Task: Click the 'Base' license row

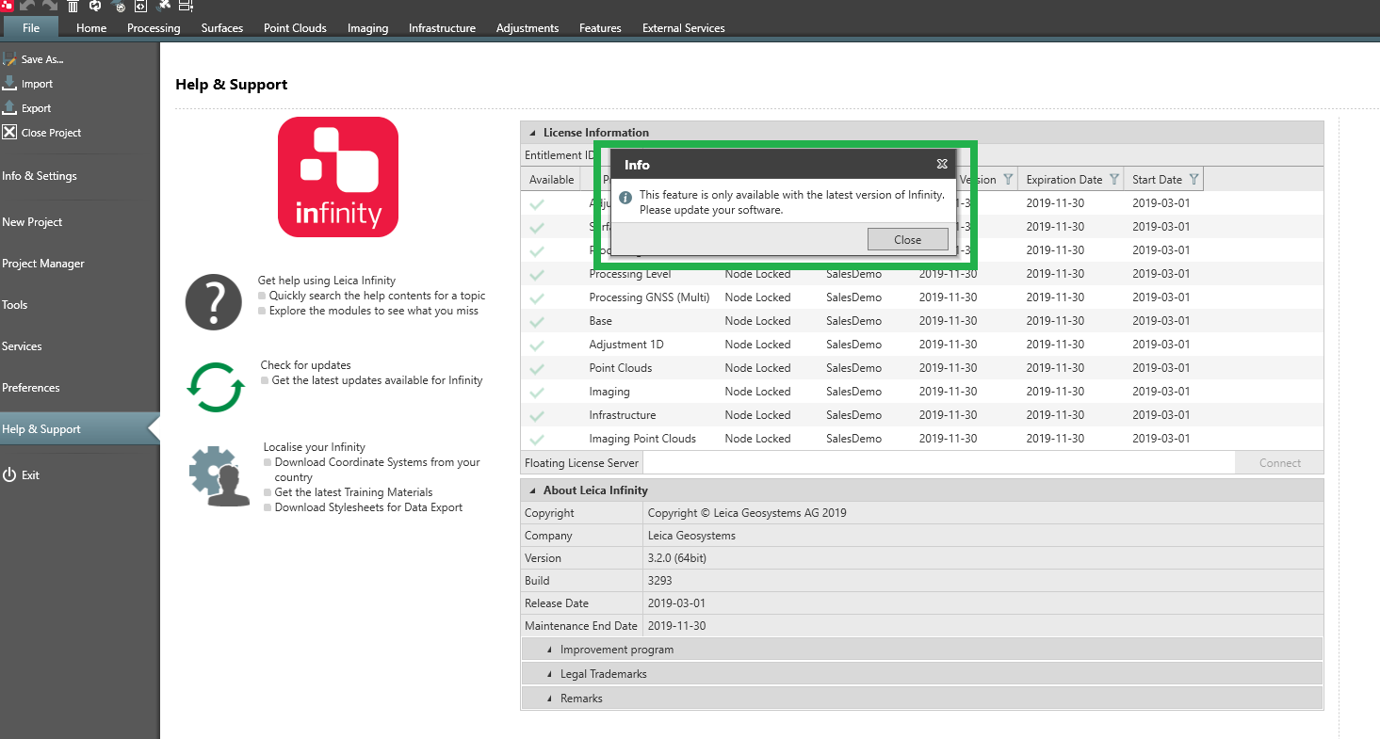Action: (x=921, y=321)
